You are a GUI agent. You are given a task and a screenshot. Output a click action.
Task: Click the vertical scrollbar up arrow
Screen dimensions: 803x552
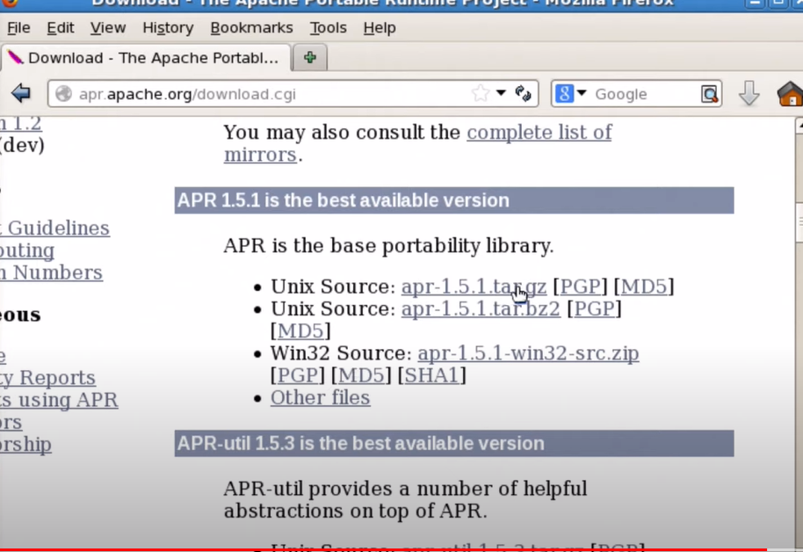(799, 125)
